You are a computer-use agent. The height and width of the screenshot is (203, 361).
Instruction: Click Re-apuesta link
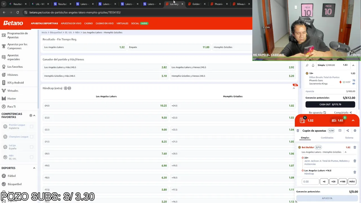click(317, 112)
